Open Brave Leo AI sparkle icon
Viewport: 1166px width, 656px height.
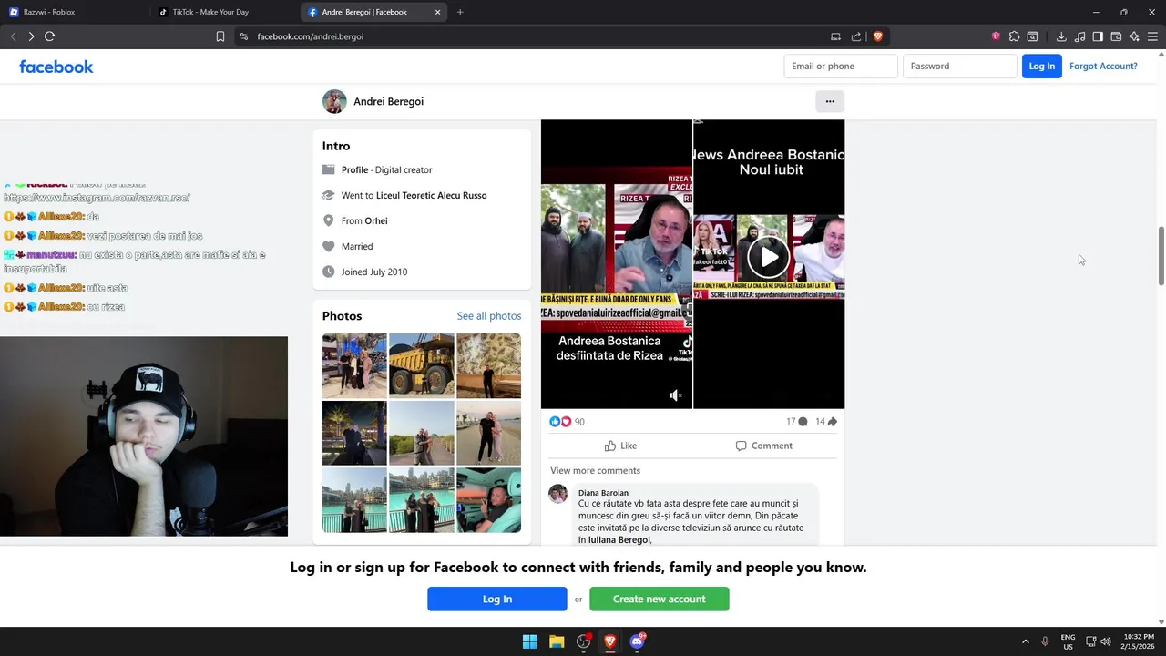[x=1134, y=36]
